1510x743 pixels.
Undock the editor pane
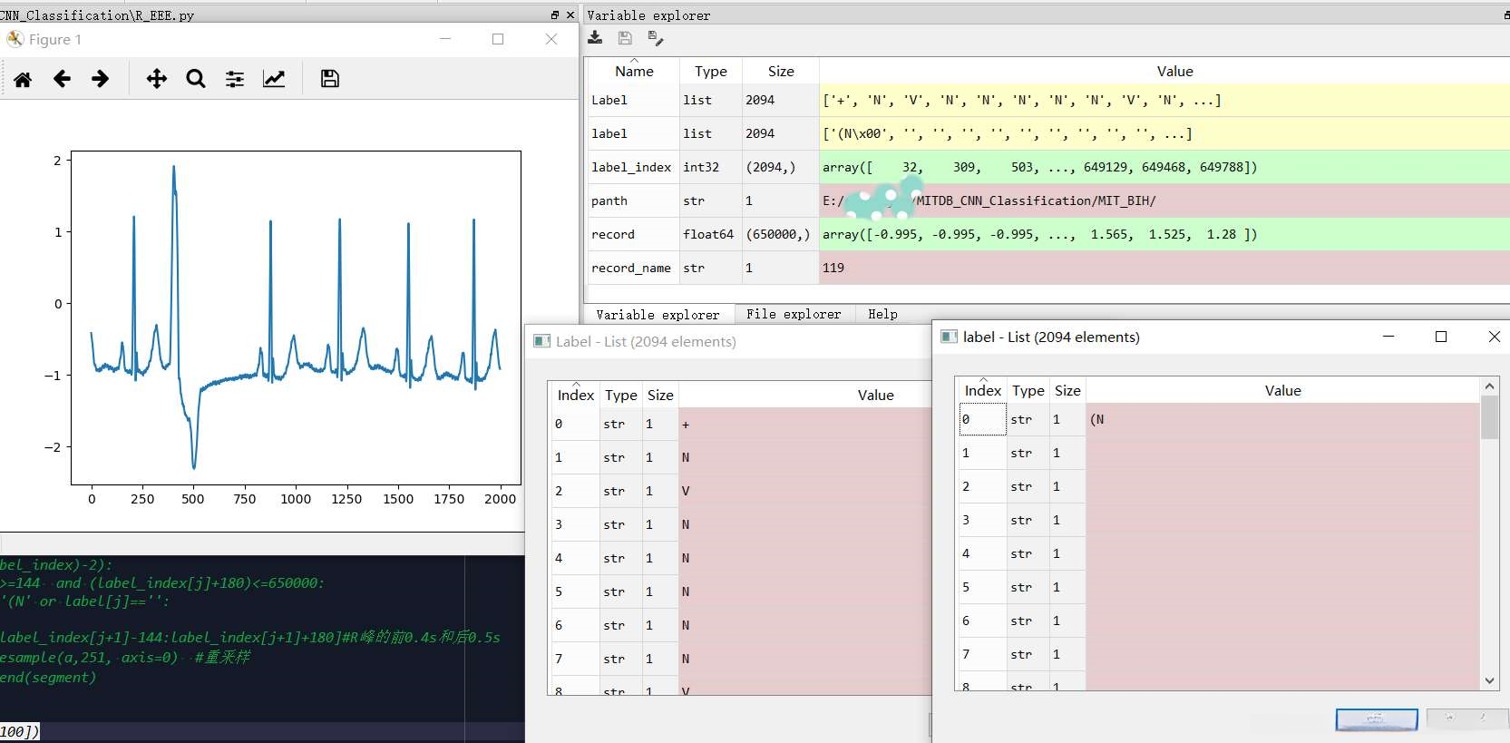pos(555,15)
